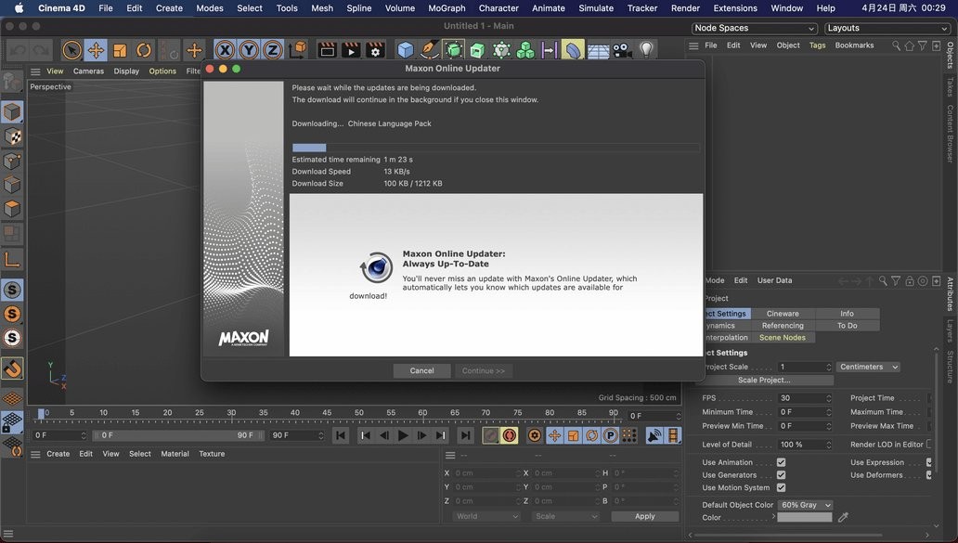
Task: Click the gray Color swatch
Action: coord(804,517)
